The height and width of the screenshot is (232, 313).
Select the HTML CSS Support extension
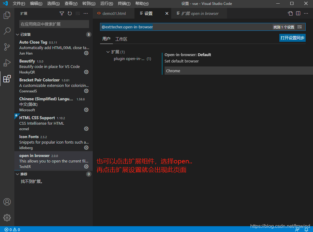point(54,123)
